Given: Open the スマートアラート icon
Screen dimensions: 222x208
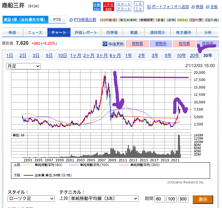Looking at the screenshot, I should coord(124,7).
